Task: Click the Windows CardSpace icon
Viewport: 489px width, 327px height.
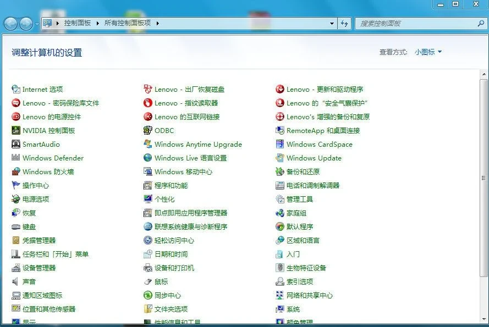Action: [x=280, y=144]
